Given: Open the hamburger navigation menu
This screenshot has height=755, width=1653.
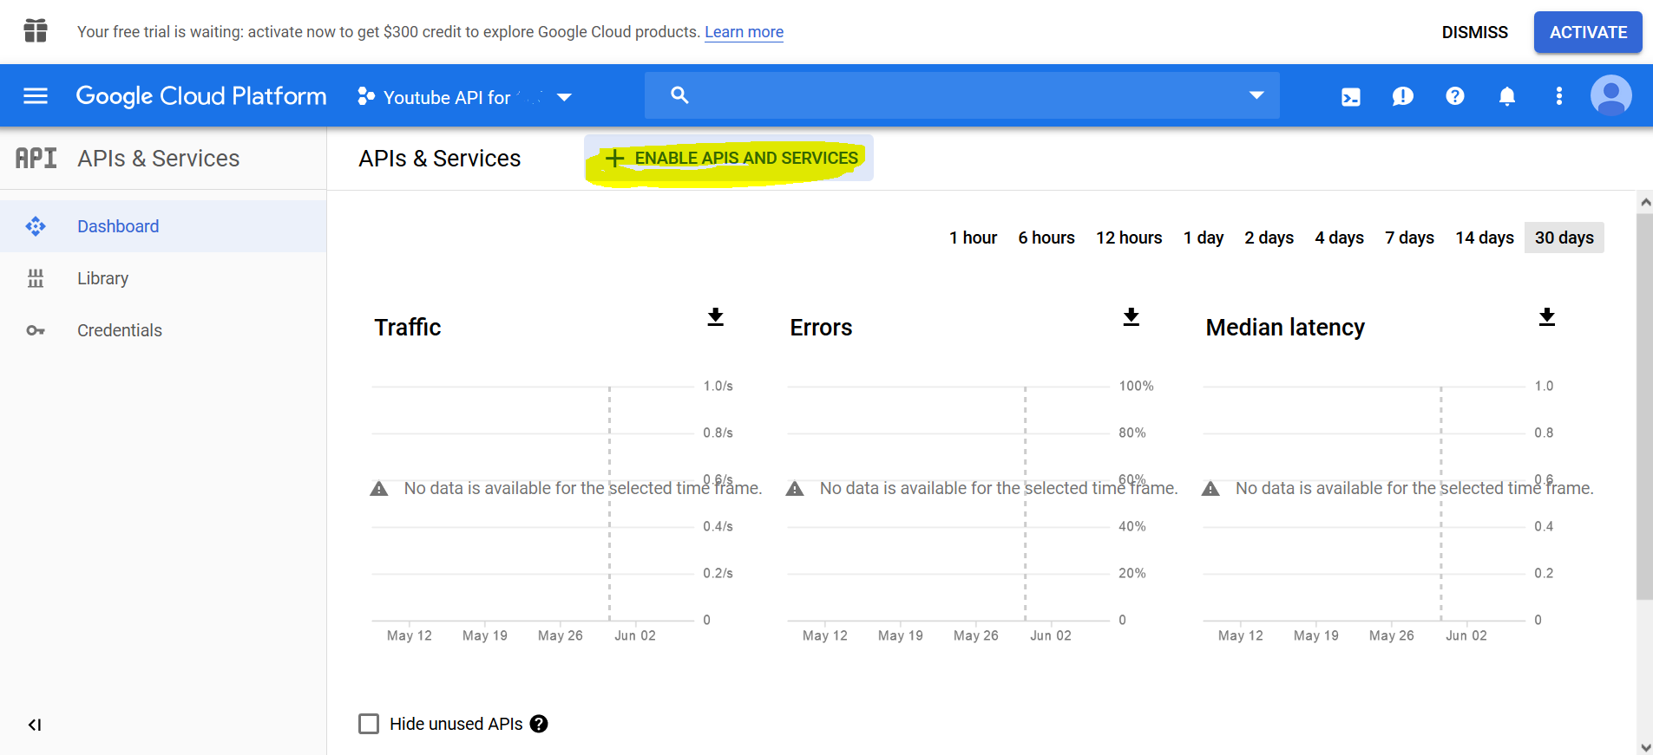Looking at the screenshot, I should pos(36,95).
